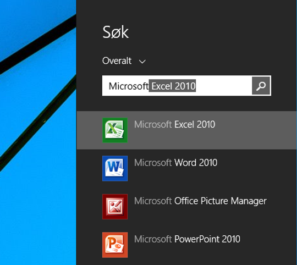
Task: Open the Word 2010 blue icon
Action: tap(115, 168)
